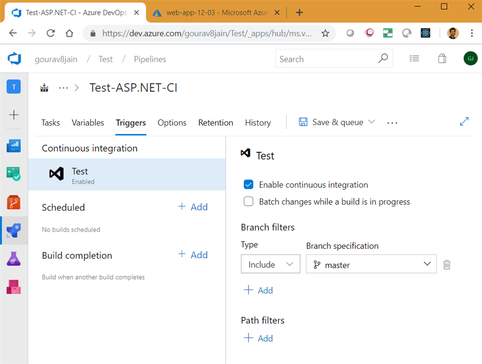
Task: Disable continuous integration checkbox
Action: (x=249, y=185)
